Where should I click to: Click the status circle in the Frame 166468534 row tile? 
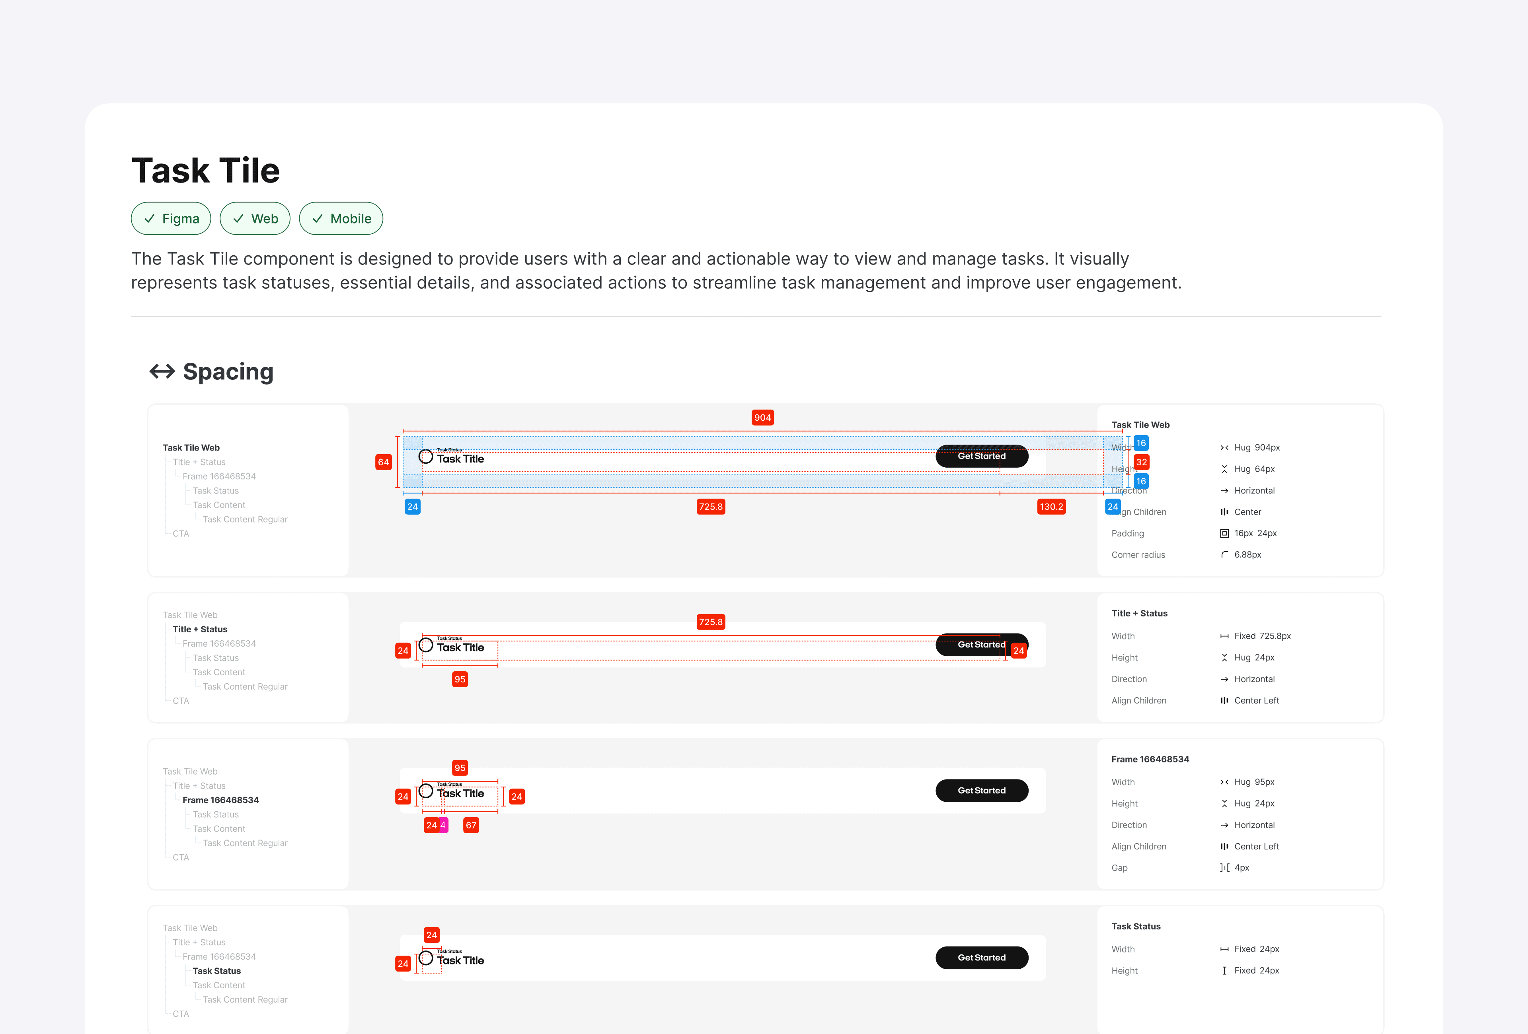point(426,791)
